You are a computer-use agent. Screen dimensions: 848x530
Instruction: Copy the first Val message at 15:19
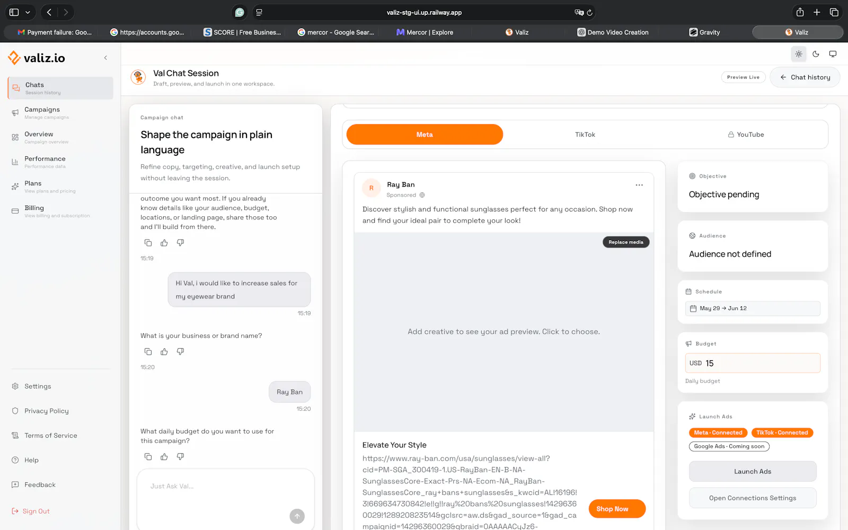tap(148, 243)
